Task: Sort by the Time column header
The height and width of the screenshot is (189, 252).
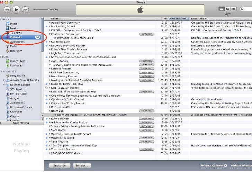Action: click(162, 19)
